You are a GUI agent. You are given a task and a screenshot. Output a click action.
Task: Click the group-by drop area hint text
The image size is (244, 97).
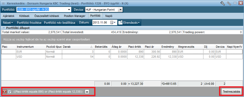point(47,39)
